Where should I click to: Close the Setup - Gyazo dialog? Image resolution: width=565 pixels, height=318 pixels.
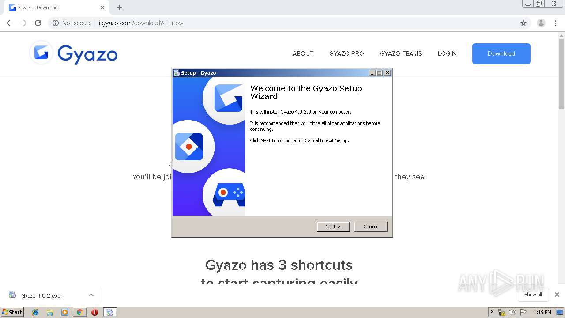point(388,73)
